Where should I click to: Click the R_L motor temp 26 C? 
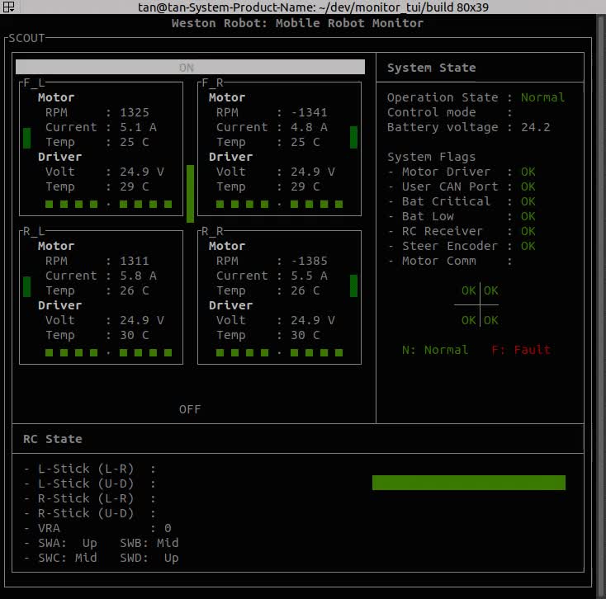[x=134, y=290]
